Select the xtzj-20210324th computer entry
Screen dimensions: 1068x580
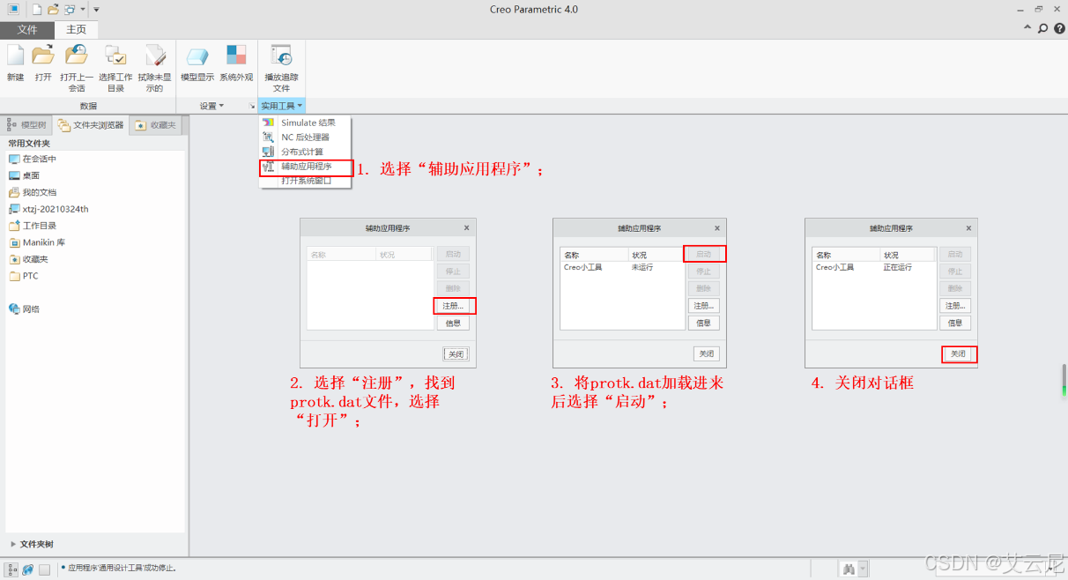[x=48, y=209]
